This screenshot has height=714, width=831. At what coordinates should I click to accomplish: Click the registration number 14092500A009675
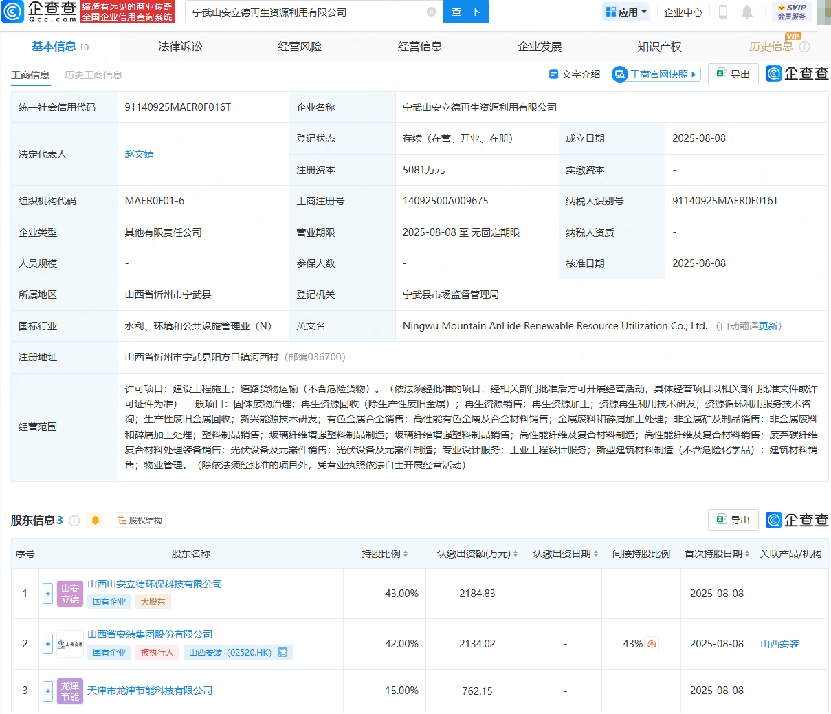tap(445, 201)
